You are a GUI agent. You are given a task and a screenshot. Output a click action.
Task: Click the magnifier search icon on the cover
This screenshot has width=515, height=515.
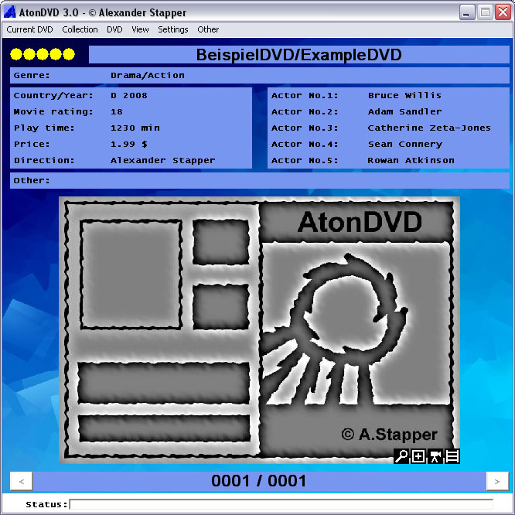[401, 456]
